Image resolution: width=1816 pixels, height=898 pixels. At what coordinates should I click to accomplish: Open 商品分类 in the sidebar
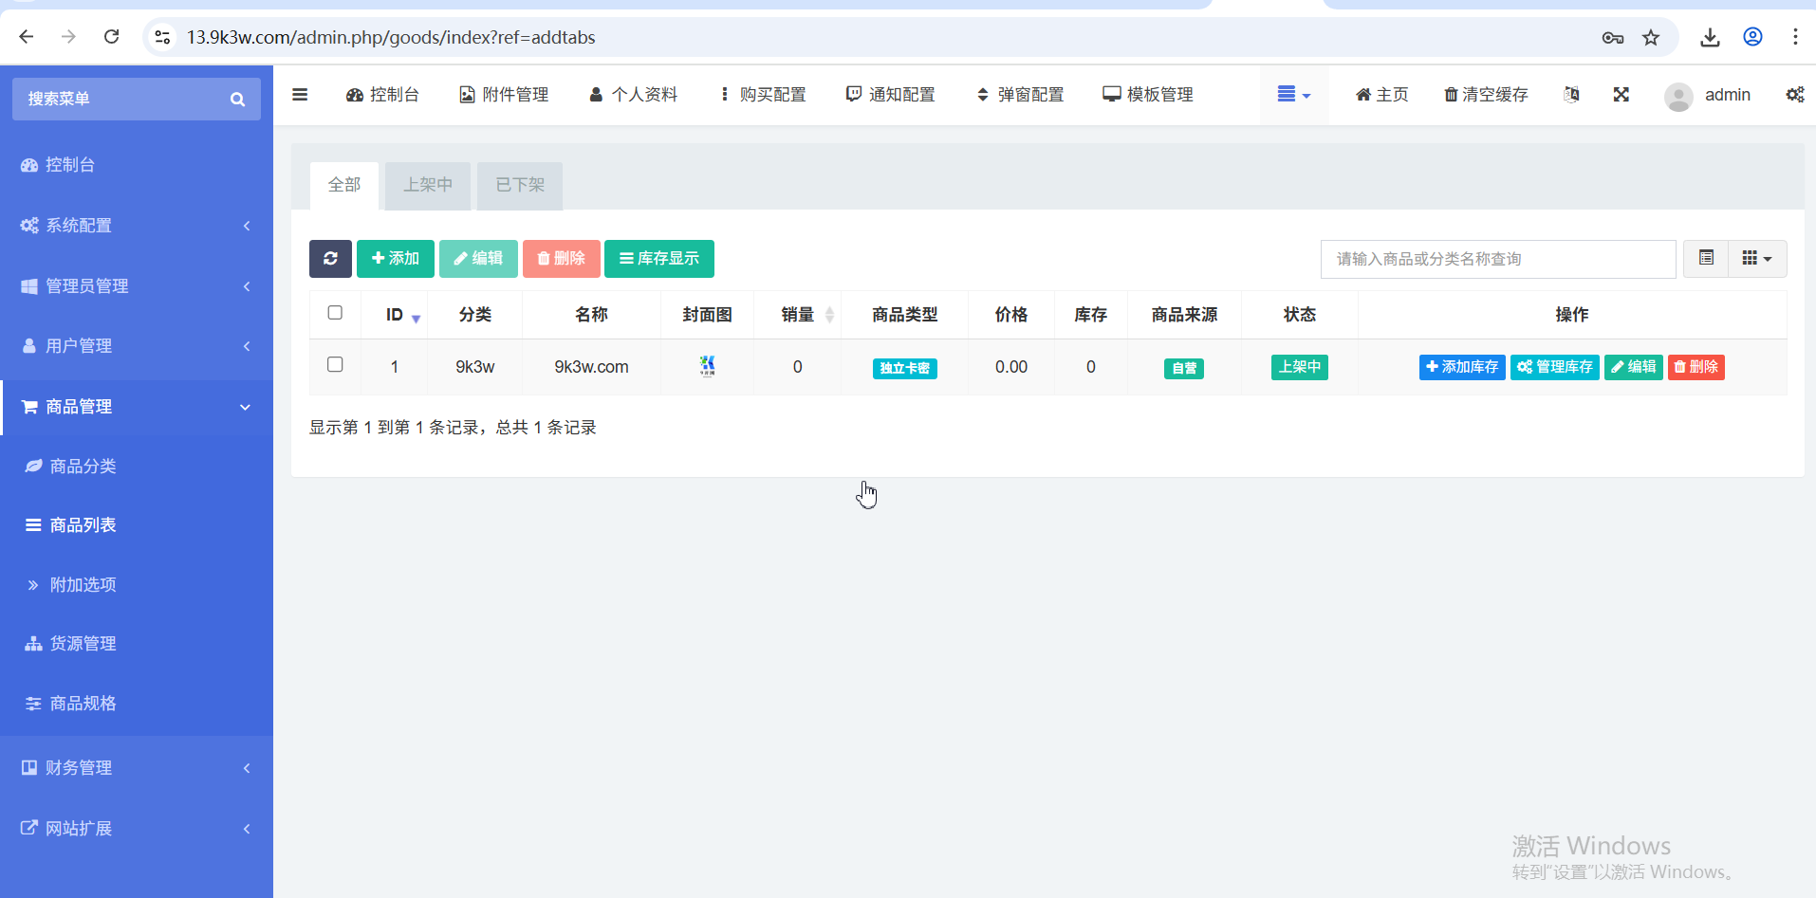point(137,467)
